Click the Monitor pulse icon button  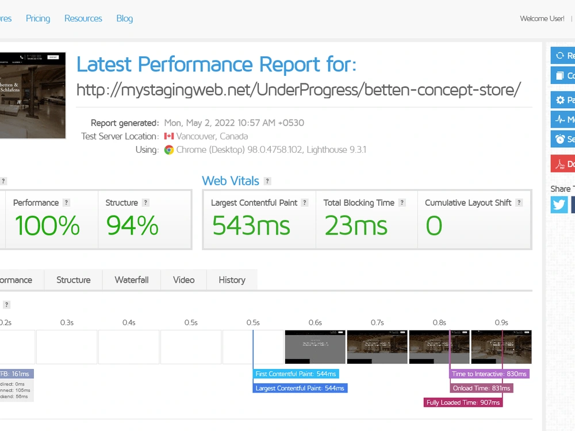coord(563,120)
